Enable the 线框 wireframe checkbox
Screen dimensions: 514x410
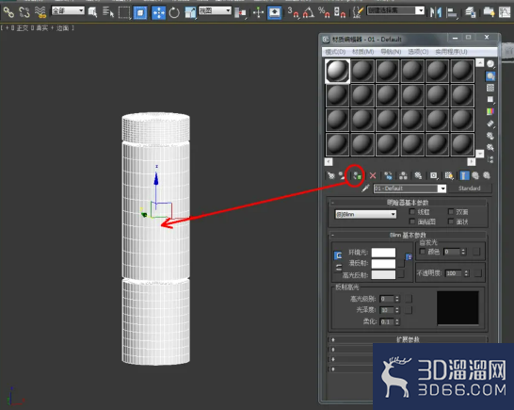pyautogui.click(x=412, y=212)
